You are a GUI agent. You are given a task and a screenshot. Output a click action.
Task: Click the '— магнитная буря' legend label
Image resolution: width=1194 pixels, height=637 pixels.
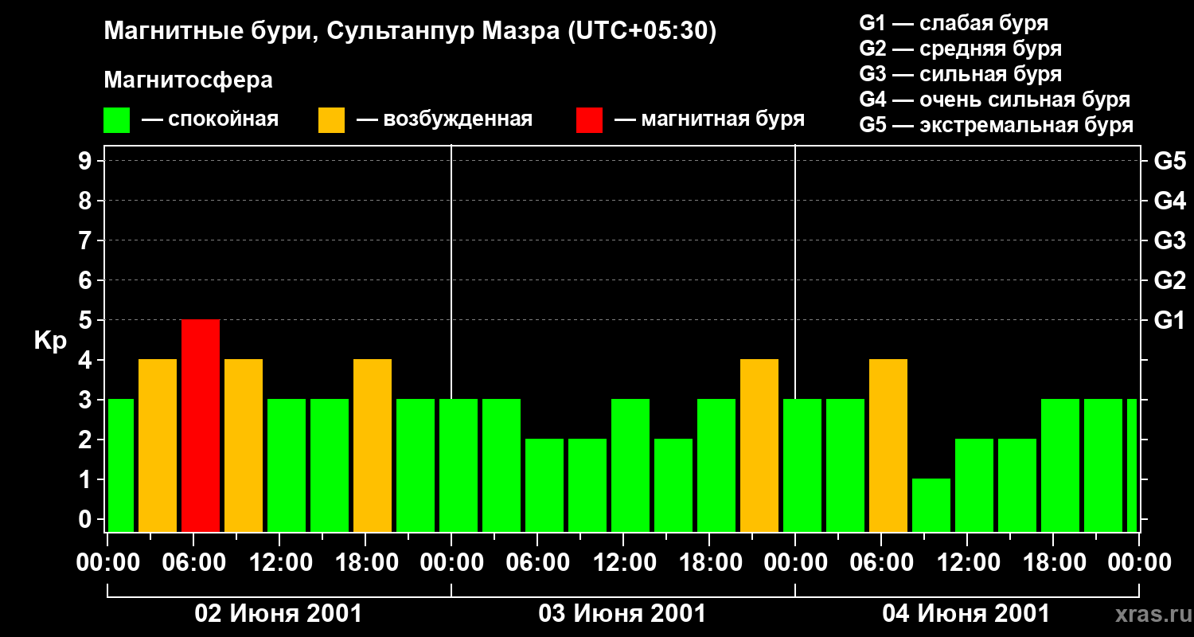coord(709,120)
